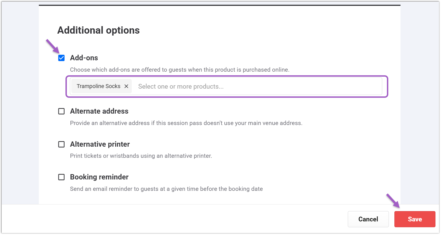
Task: Click the Additional options heading
Action: tap(98, 30)
